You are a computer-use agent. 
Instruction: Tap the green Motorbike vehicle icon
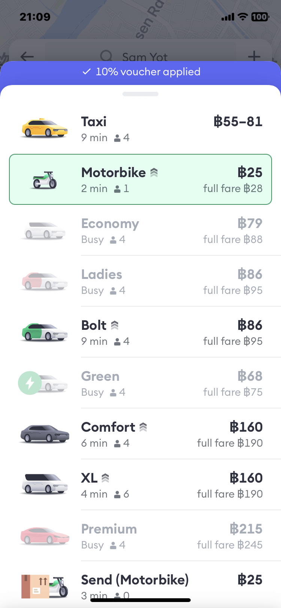pyautogui.click(x=45, y=180)
